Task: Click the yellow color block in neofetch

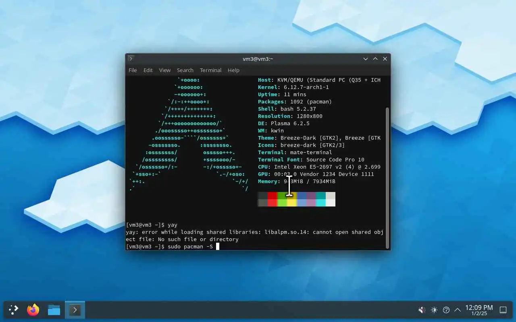Action: [x=292, y=199]
